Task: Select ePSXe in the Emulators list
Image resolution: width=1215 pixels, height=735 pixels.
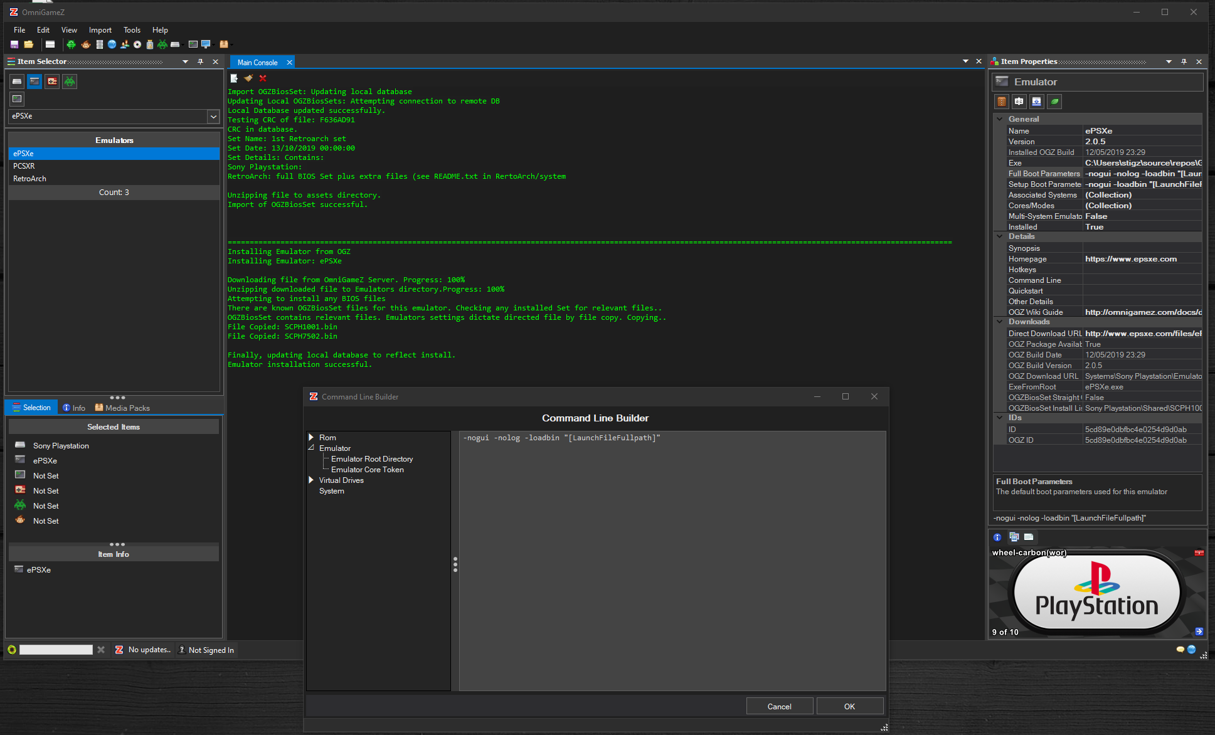Action: (114, 154)
